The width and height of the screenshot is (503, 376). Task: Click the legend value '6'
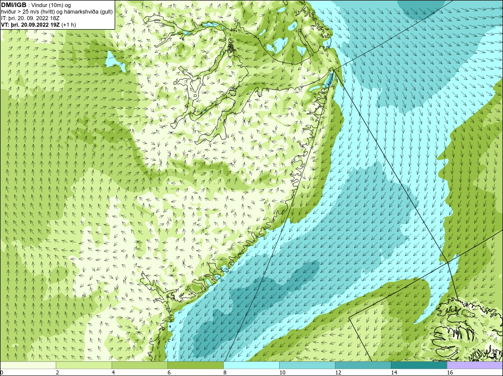[169, 372]
